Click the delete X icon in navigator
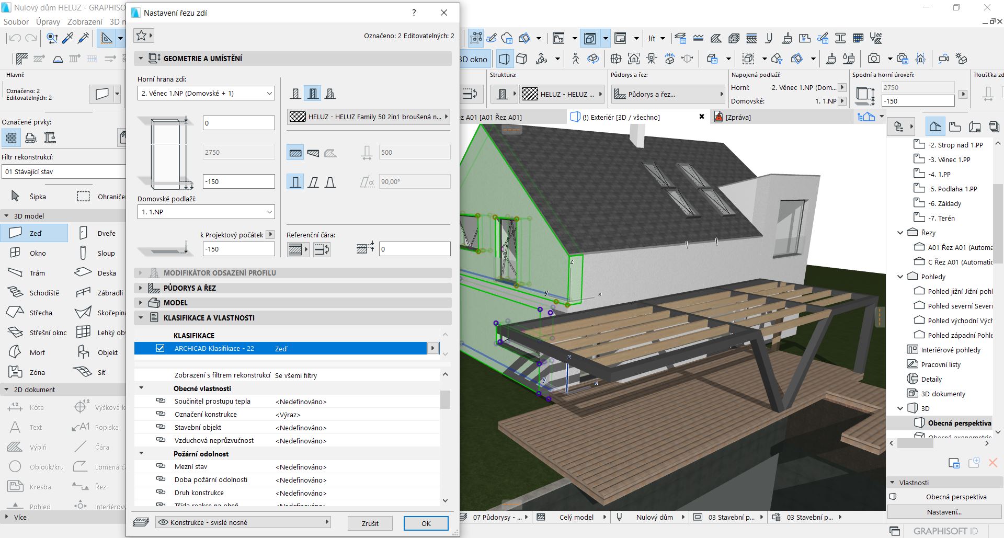 coord(992,463)
